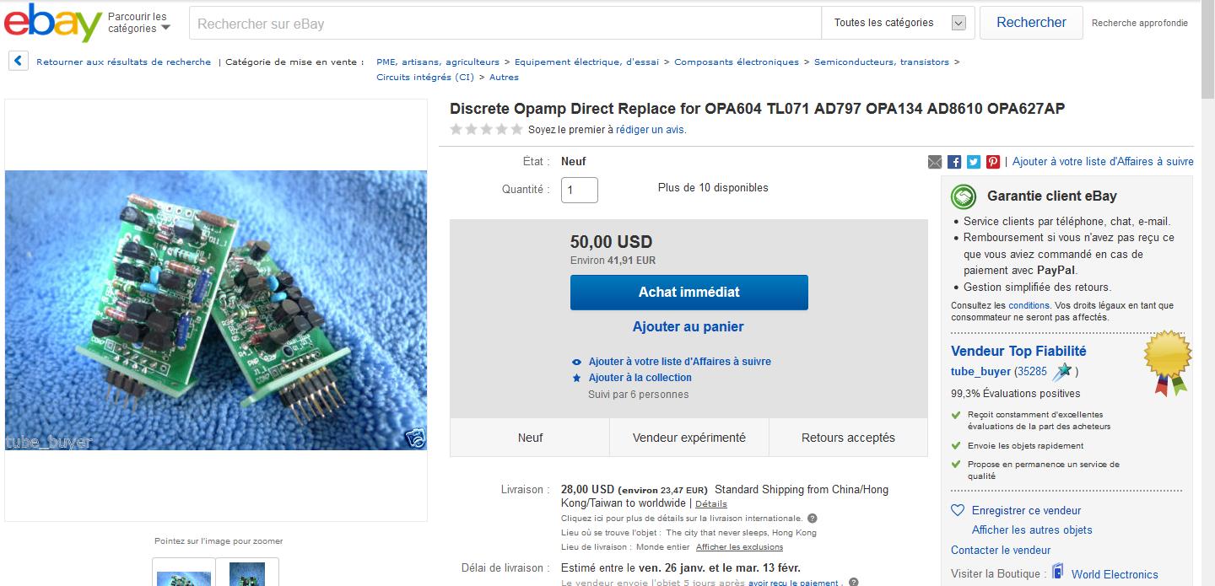Select the first product thumbnail
Image resolution: width=1215 pixels, height=586 pixels.
click(x=184, y=572)
